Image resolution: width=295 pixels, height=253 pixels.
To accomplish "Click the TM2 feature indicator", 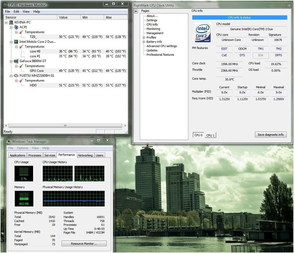I will 279,49.
